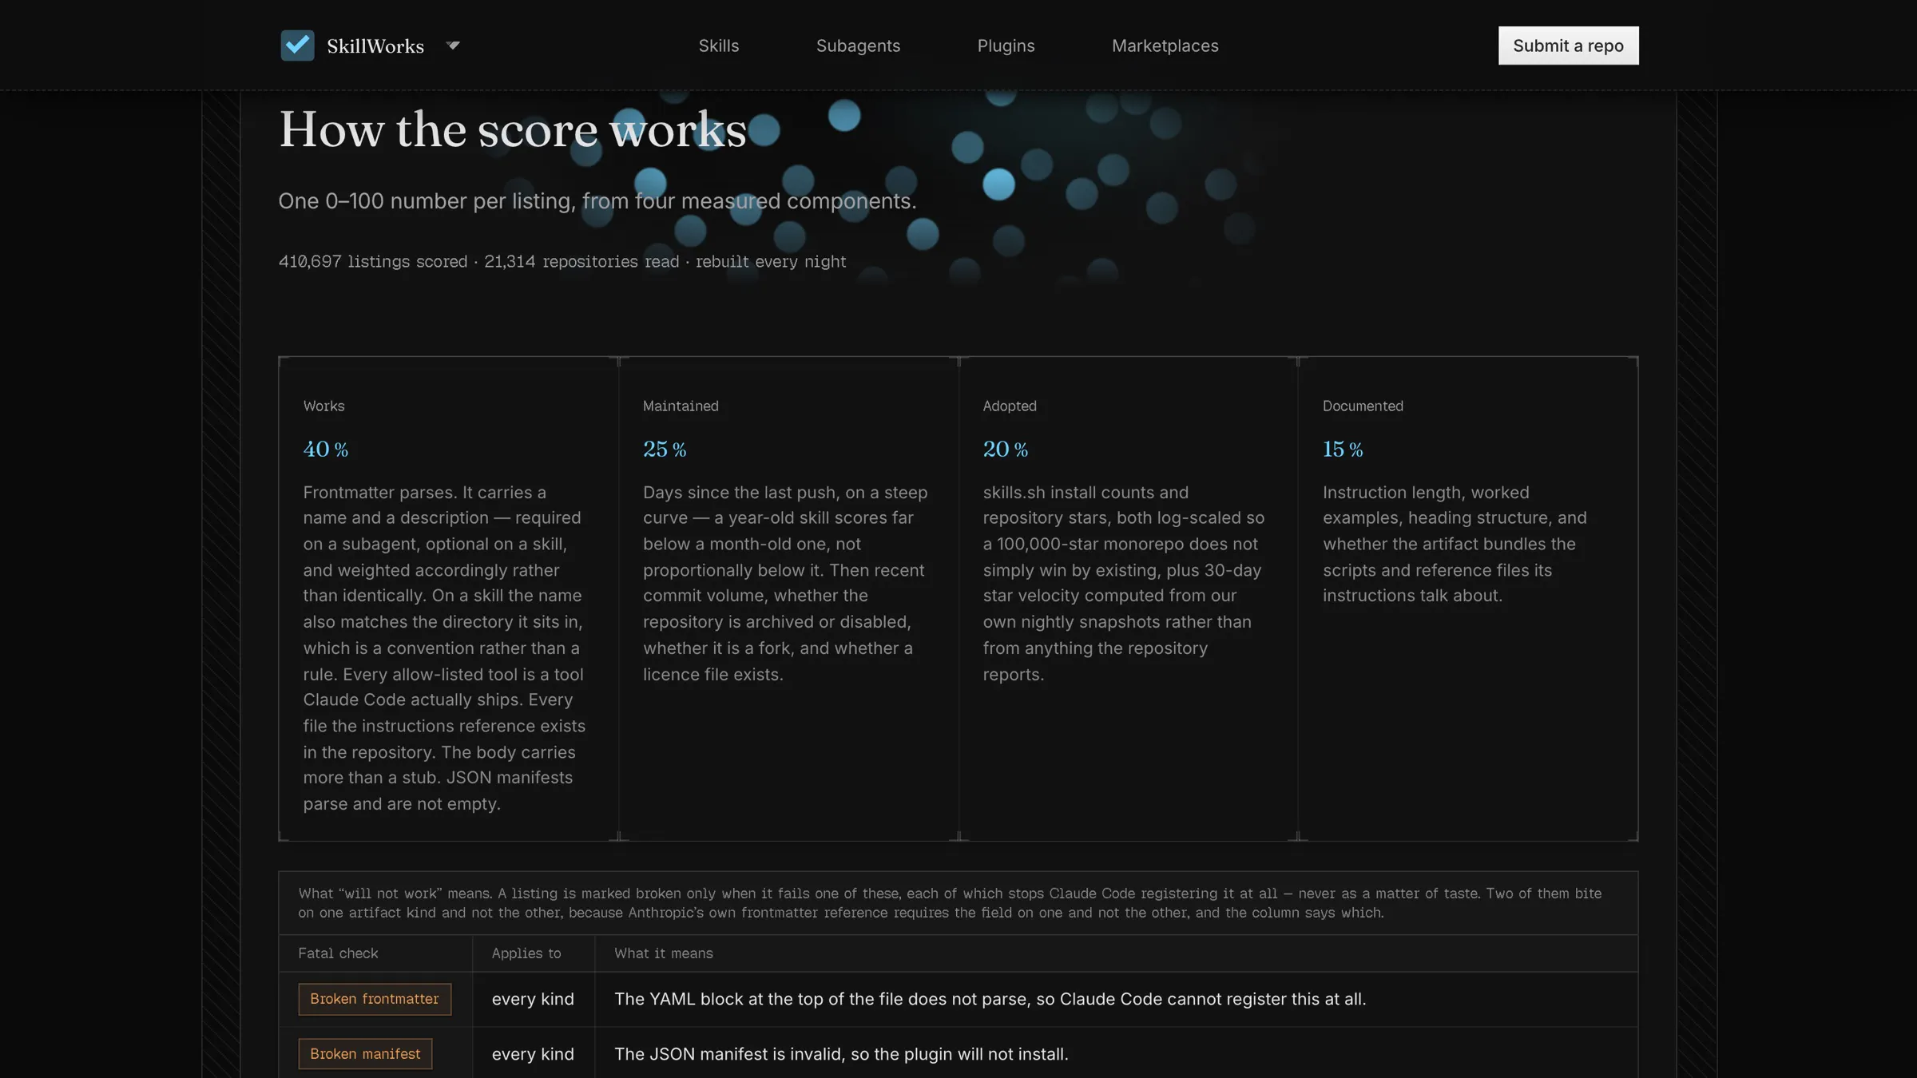Click the Works card label

(x=323, y=406)
